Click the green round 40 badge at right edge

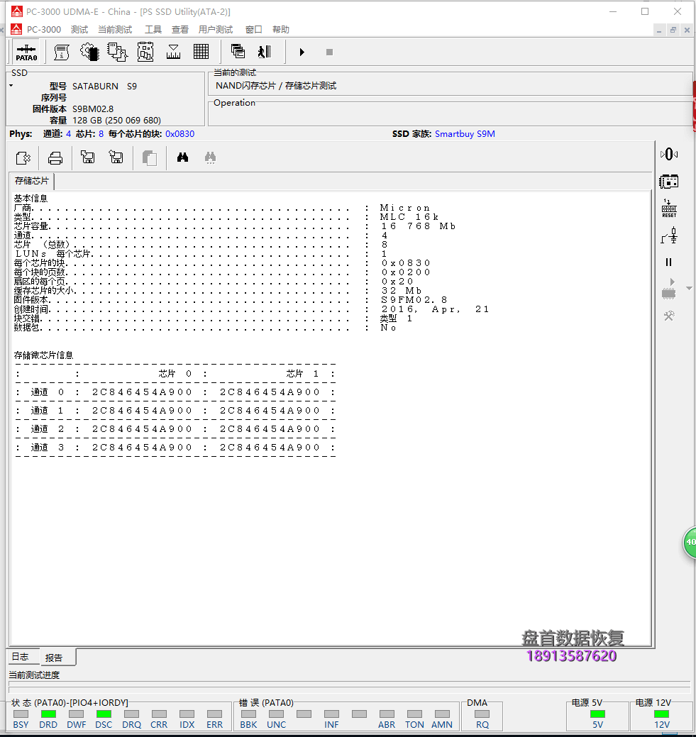[x=690, y=543]
